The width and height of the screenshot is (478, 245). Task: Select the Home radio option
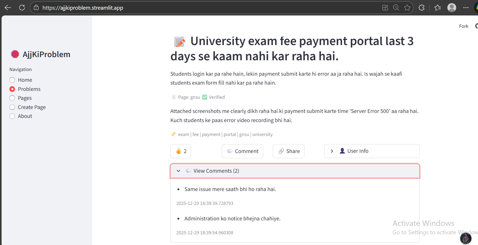coord(12,80)
